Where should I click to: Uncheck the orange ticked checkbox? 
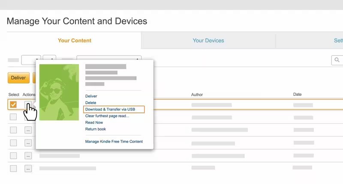pyautogui.click(x=13, y=104)
